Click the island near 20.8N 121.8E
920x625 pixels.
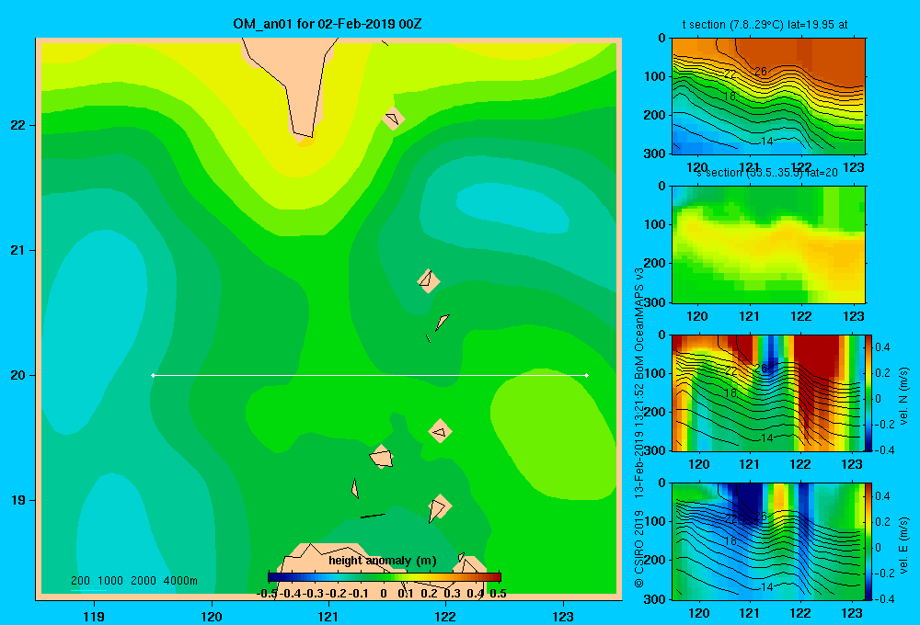click(x=429, y=281)
